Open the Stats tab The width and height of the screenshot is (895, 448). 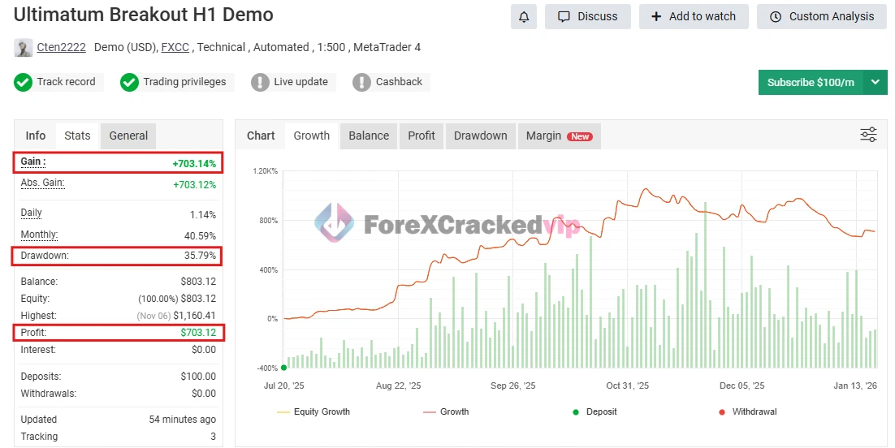(77, 136)
